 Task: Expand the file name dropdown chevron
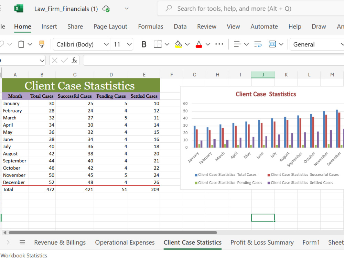pyautogui.click(x=127, y=9)
